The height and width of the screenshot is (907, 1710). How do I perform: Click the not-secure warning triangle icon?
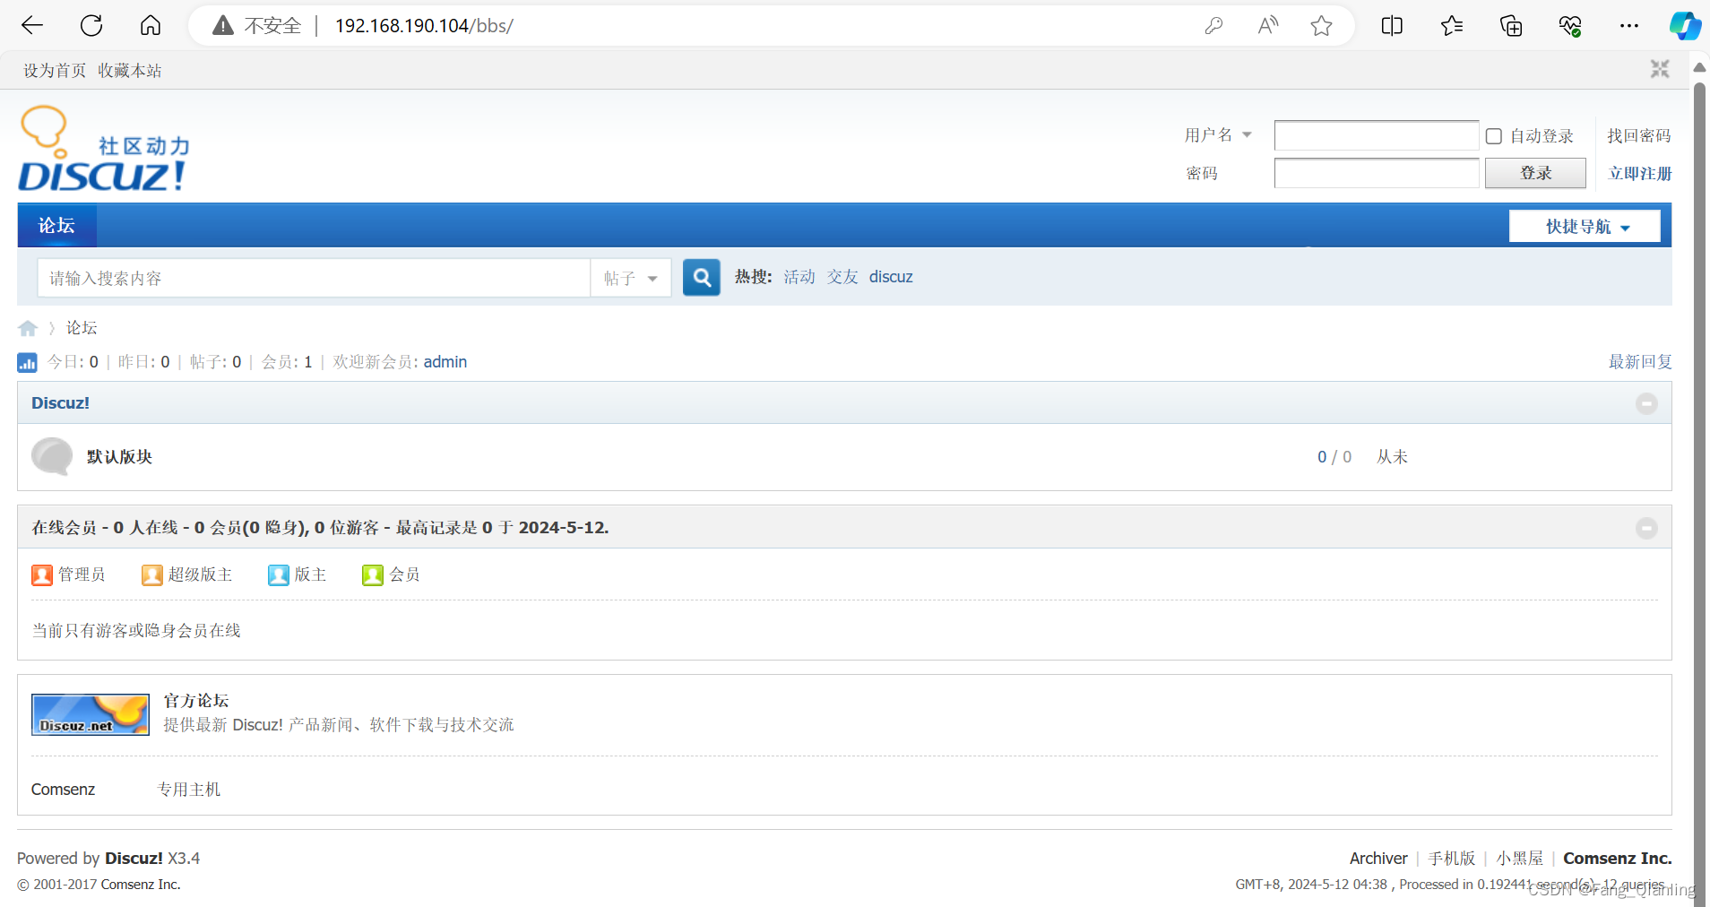point(223,25)
